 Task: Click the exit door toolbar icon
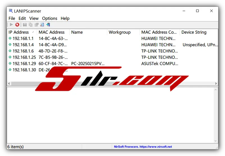48,25
